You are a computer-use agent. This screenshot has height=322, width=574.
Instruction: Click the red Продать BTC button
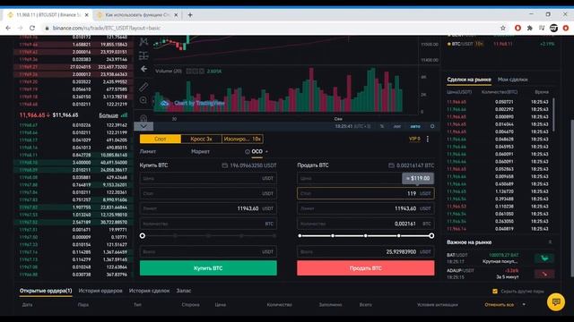pyautogui.click(x=366, y=268)
